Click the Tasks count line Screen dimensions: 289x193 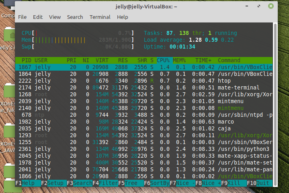pyautogui.click(x=190, y=33)
